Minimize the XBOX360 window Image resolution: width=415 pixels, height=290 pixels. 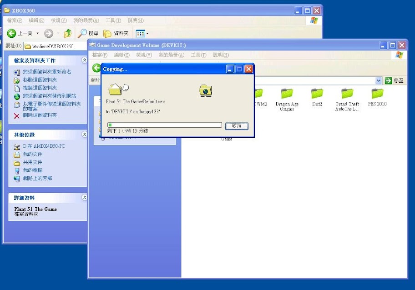[x=298, y=11]
